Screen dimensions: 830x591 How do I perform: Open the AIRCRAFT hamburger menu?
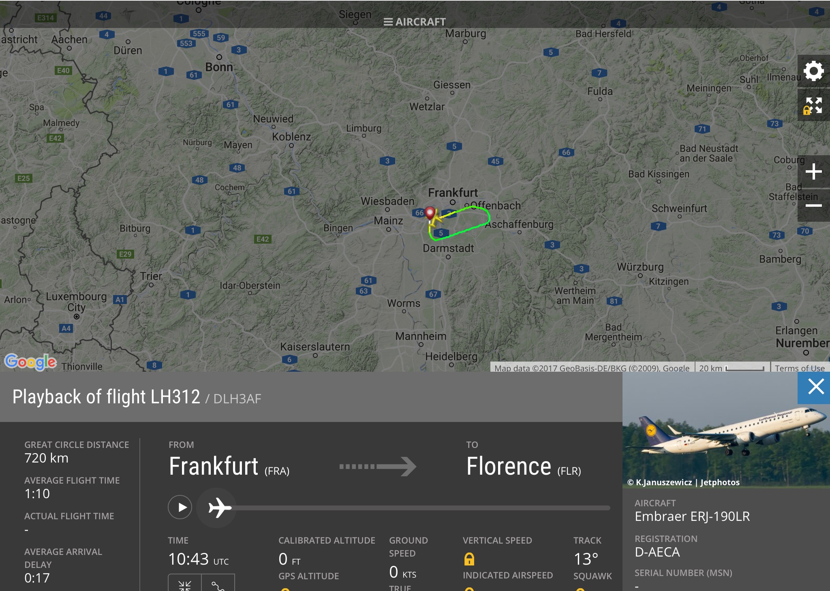coord(415,22)
